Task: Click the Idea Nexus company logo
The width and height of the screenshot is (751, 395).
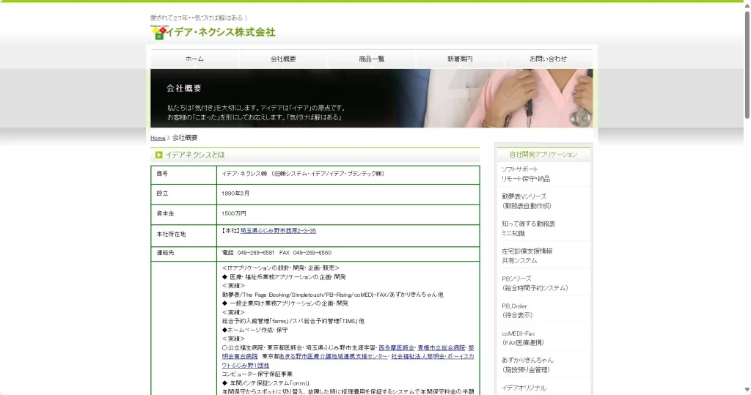Action: (x=213, y=32)
